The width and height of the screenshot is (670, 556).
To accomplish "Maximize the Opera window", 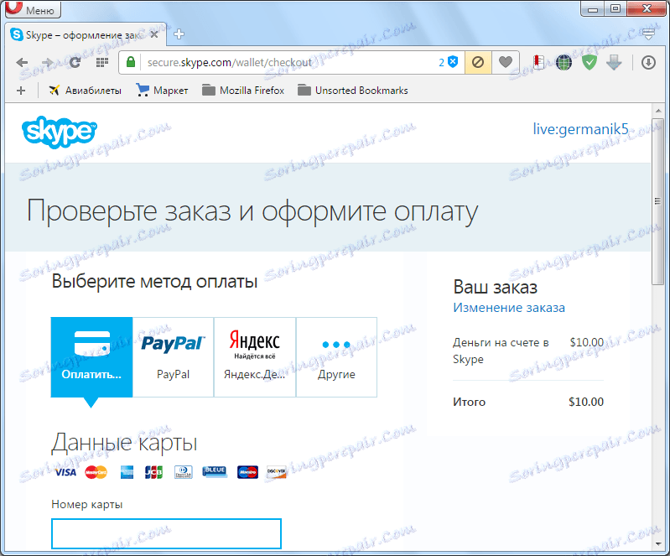I will pos(615,8).
